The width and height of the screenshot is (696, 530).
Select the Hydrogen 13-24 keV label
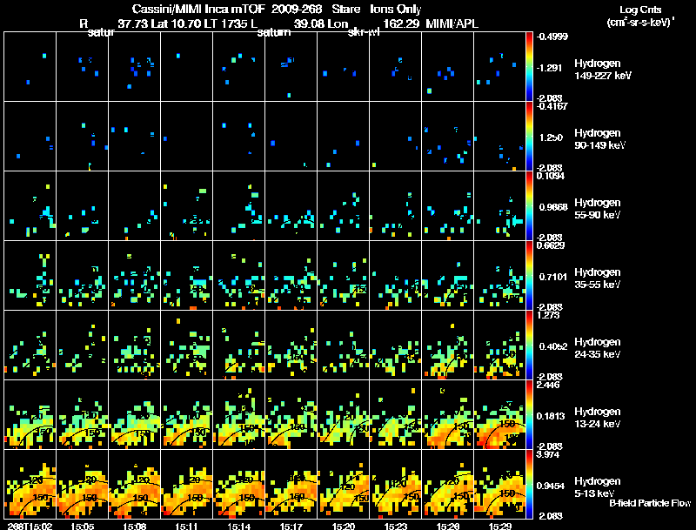(x=600, y=418)
